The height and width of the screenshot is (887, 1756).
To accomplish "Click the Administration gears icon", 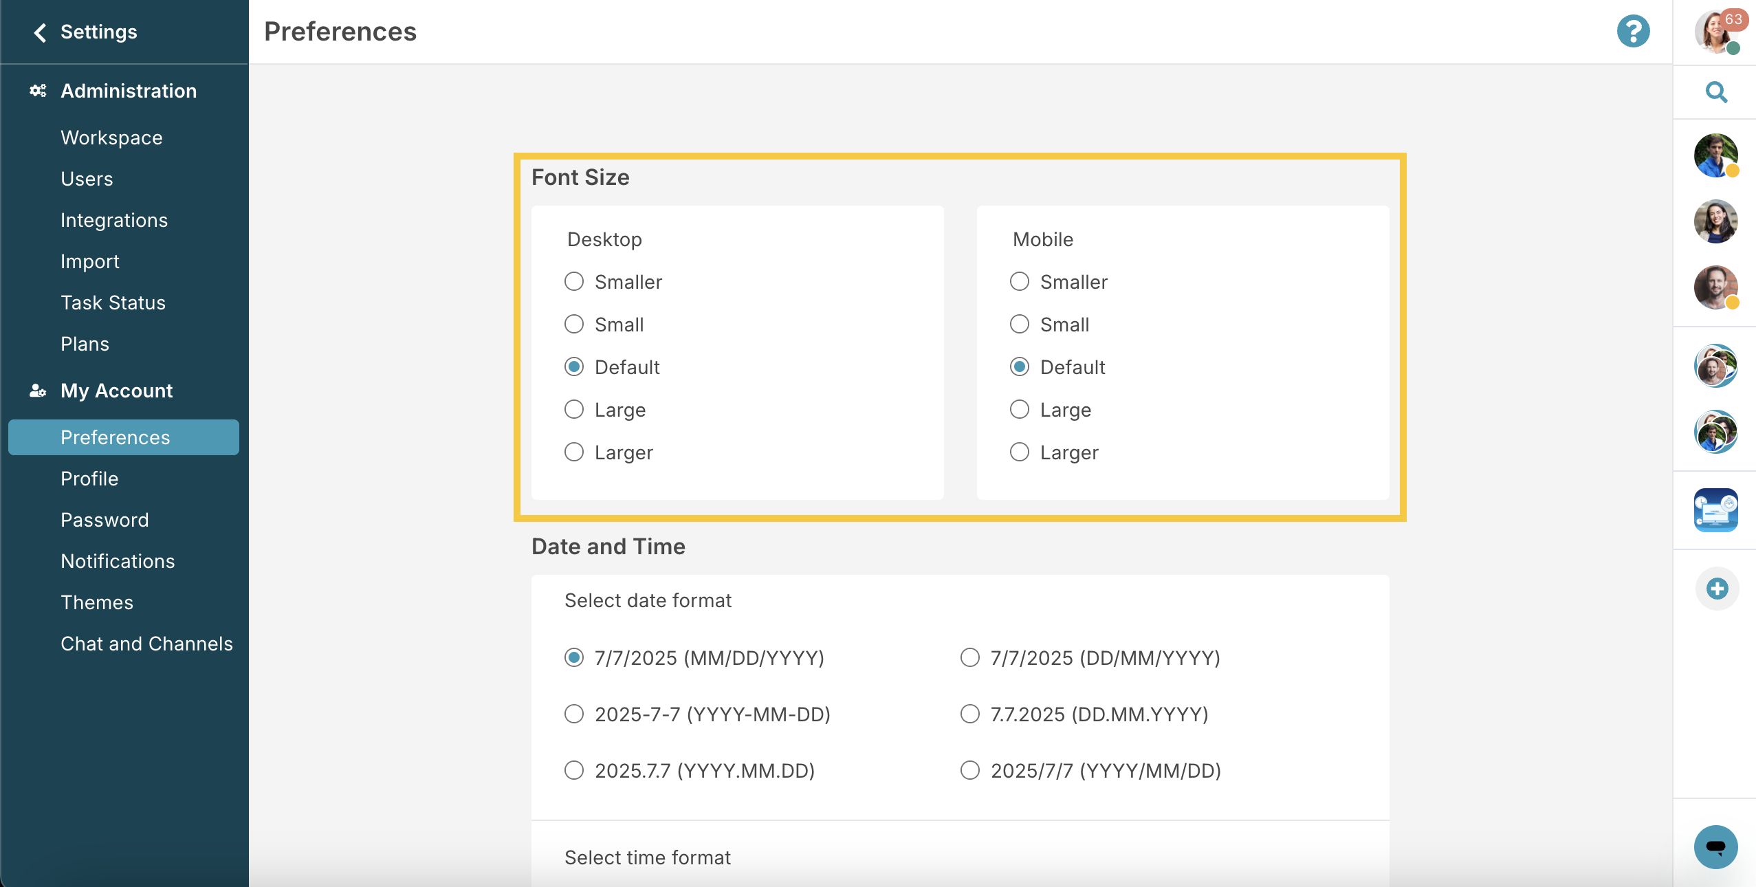I will point(38,91).
